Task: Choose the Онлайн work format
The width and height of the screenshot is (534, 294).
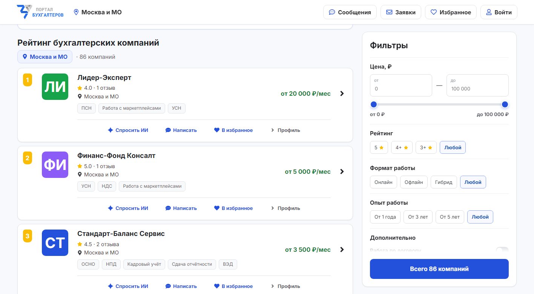Action: point(384,182)
